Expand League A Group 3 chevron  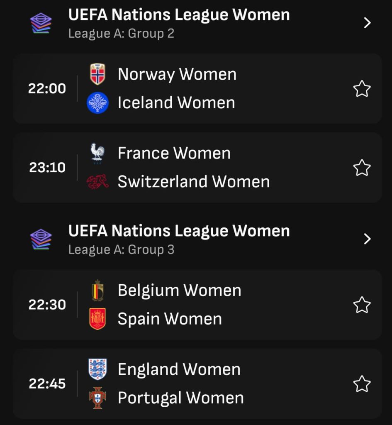tap(368, 239)
